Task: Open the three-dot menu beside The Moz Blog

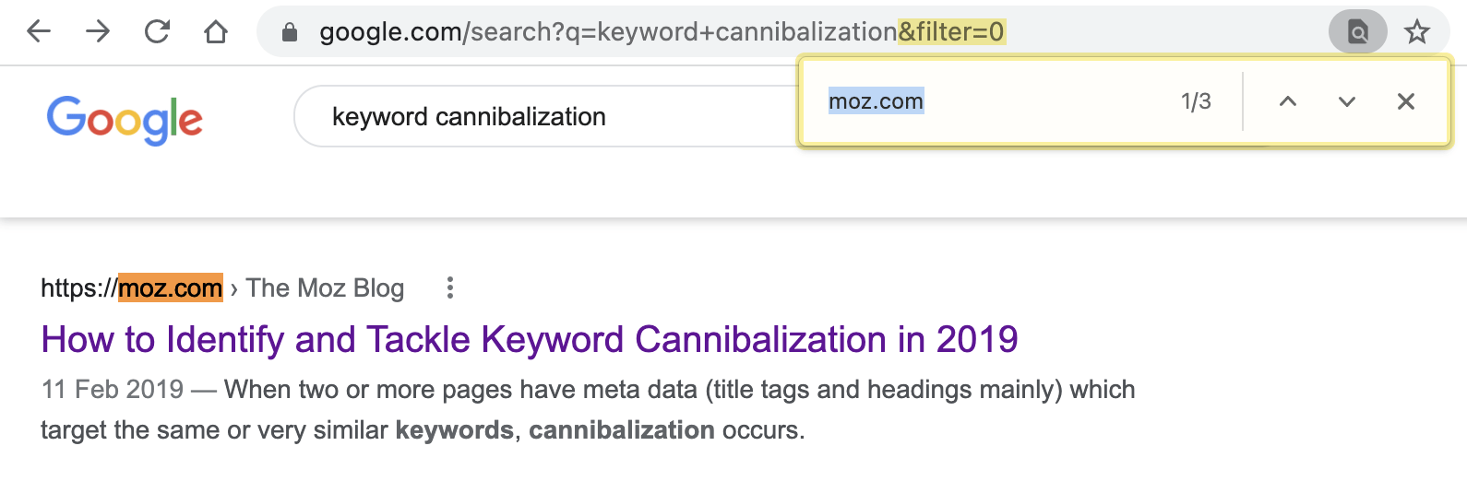Action: 450,288
